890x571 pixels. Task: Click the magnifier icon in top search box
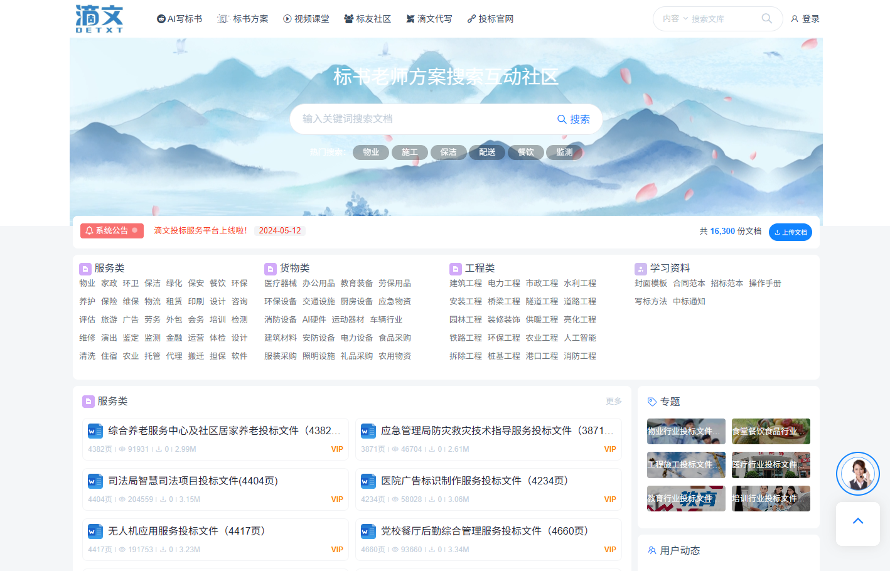pyautogui.click(x=766, y=19)
